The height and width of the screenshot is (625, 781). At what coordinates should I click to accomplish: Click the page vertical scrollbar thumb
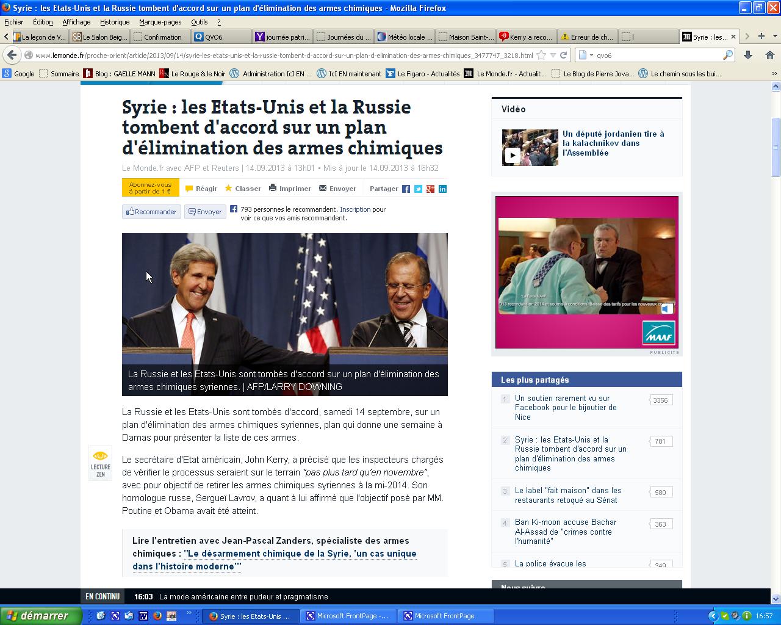776,146
